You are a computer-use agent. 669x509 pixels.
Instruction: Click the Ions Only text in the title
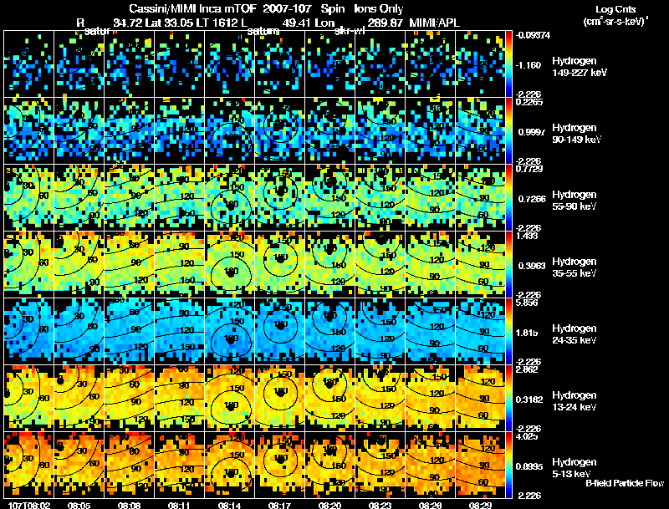(378, 9)
